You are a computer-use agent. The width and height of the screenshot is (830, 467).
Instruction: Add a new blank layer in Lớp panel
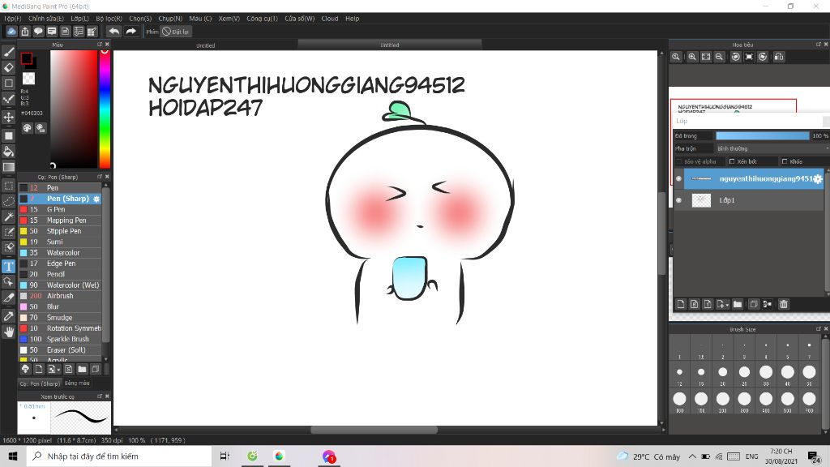point(681,304)
